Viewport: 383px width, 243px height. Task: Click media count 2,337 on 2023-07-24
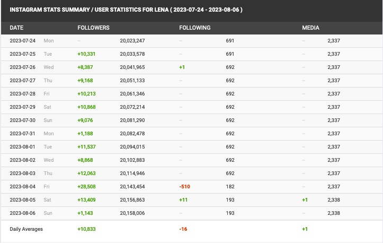(x=334, y=41)
